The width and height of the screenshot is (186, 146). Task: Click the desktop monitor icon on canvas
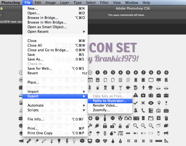coord(159,80)
